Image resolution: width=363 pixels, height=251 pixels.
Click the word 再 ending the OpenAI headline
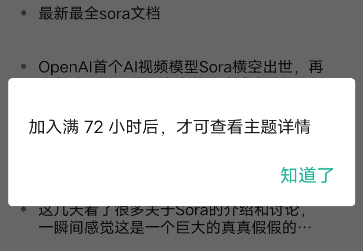316,67
